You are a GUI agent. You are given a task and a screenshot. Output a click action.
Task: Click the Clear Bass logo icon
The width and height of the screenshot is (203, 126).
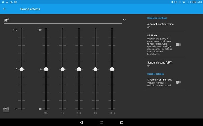(x=6, y=109)
